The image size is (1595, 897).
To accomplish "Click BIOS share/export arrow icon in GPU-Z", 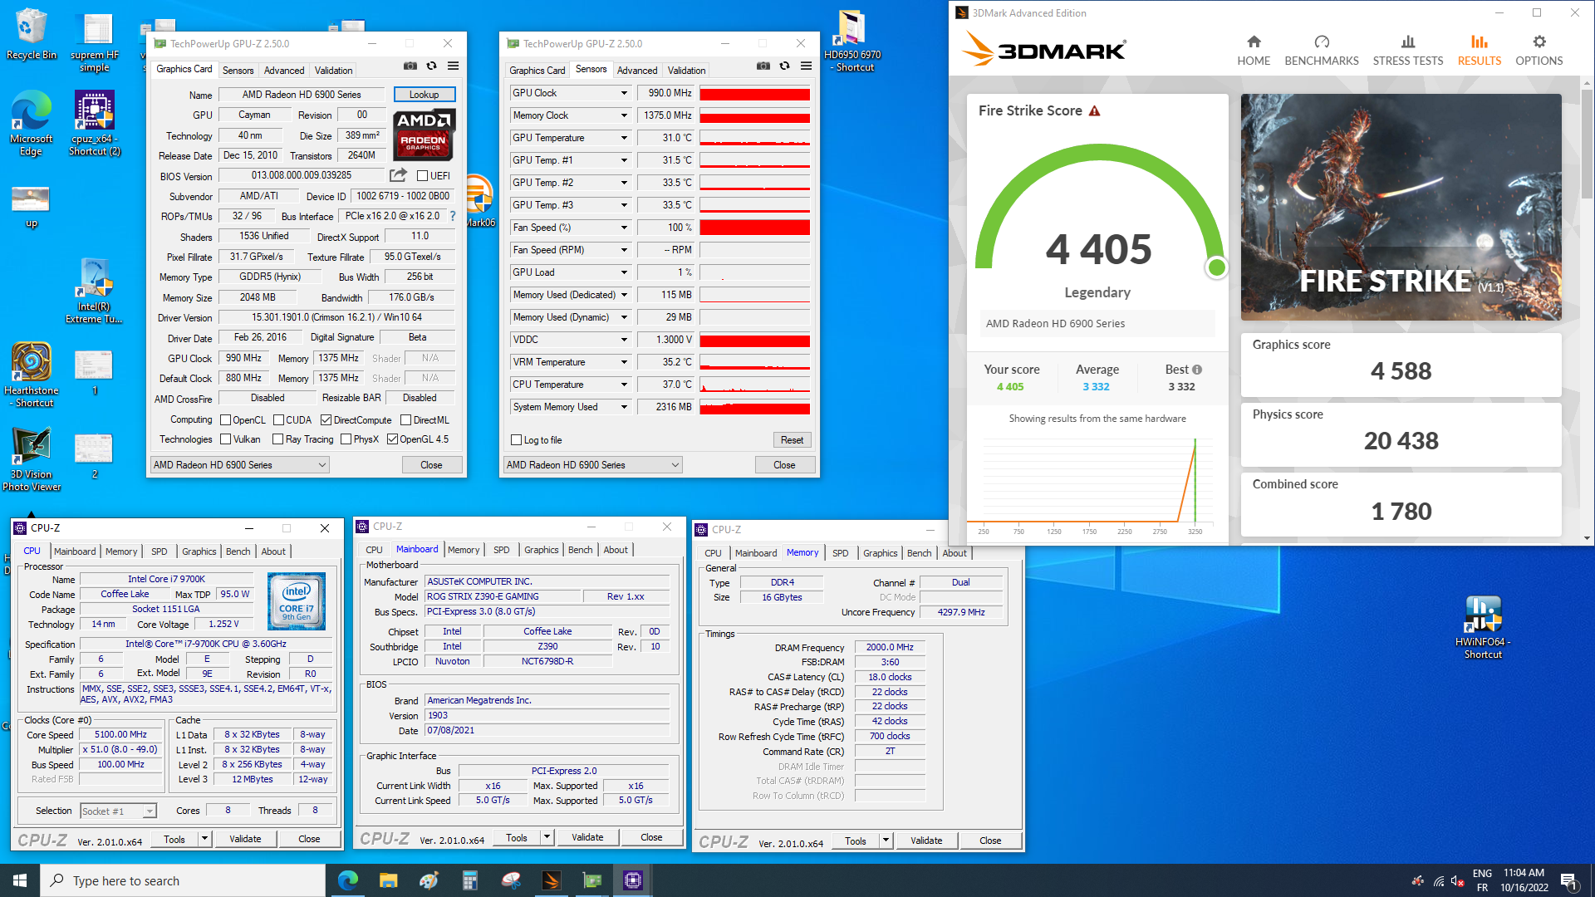I will tap(399, 175).
